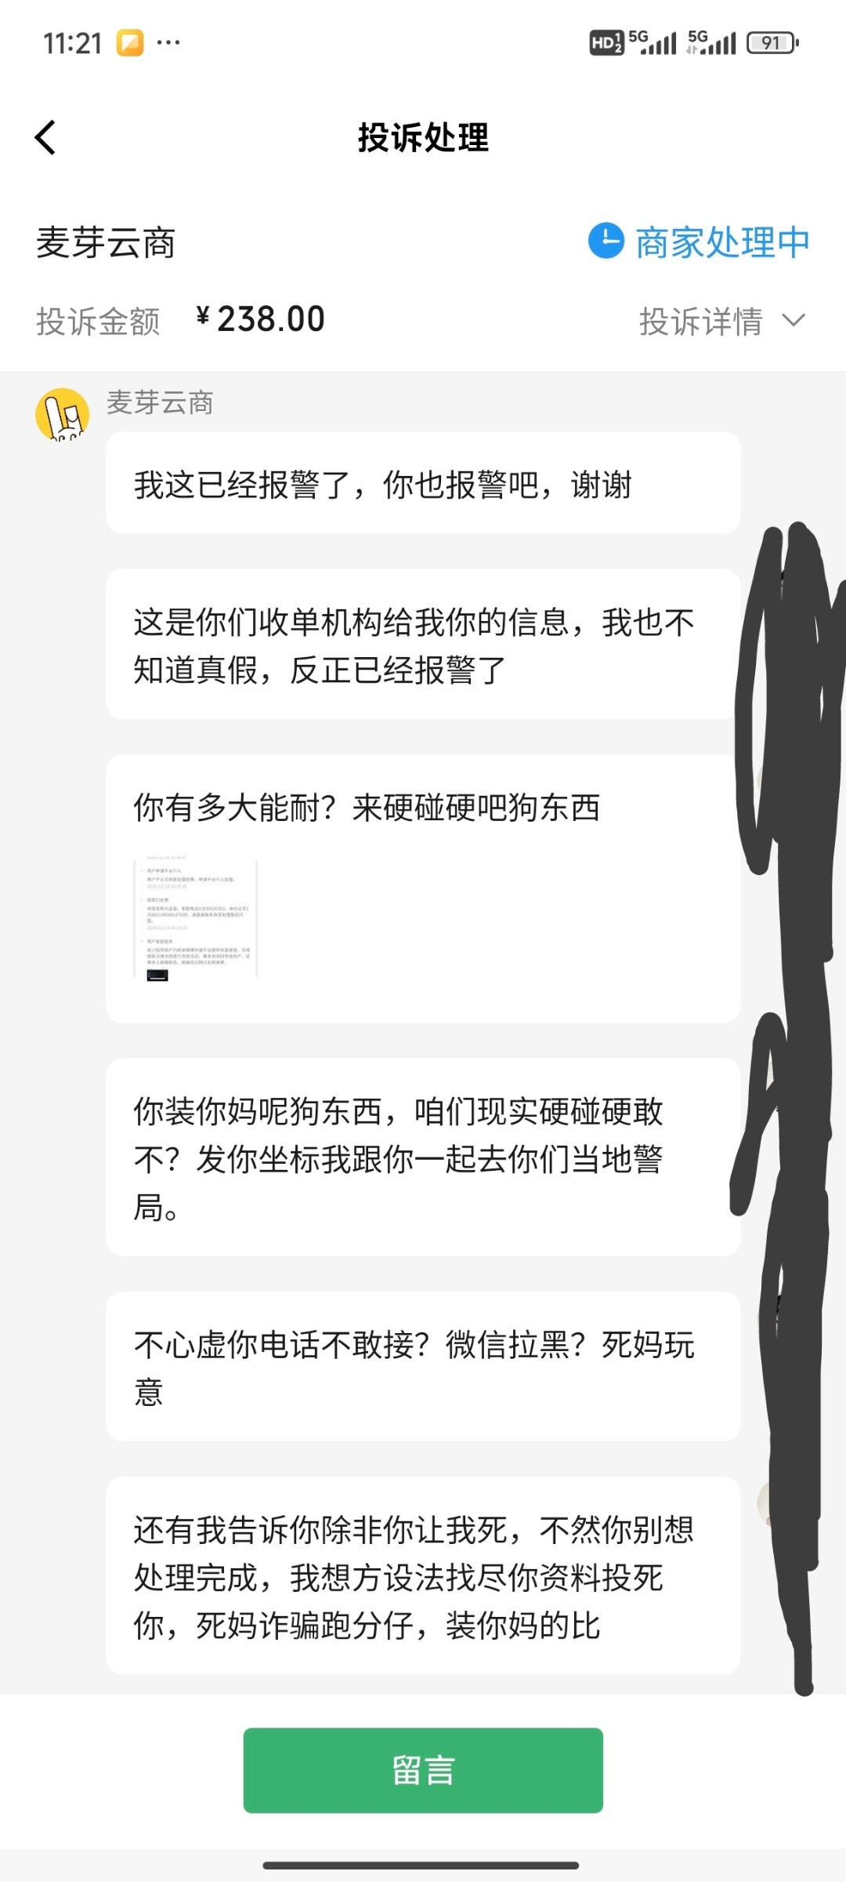Image resolution: width=846 pixels, height=1882 pixels.
Task: Click the green 留言 button
Action: [423, 1770]
